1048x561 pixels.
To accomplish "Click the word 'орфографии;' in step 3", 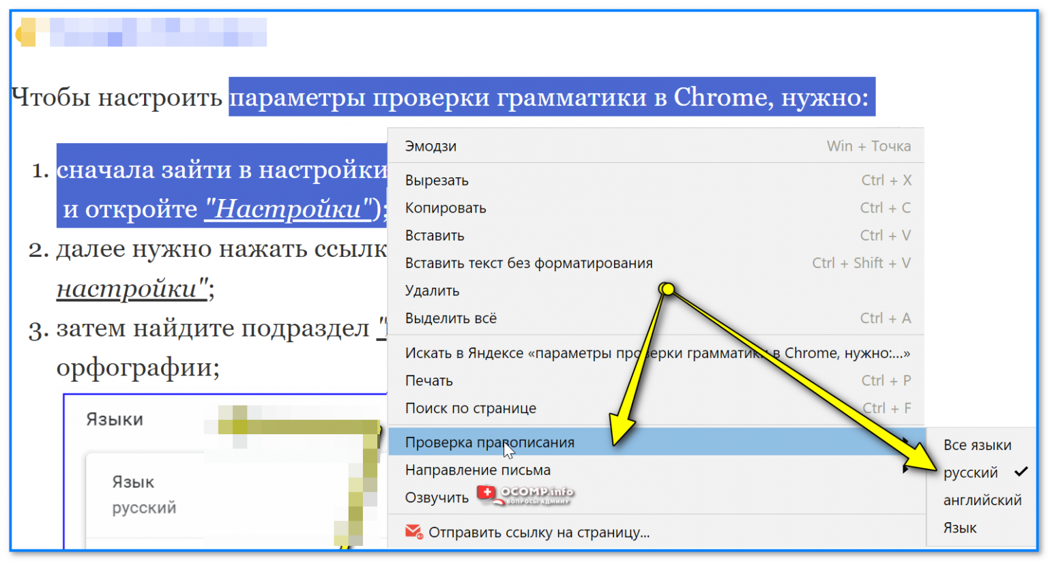I will coord(138,368).
